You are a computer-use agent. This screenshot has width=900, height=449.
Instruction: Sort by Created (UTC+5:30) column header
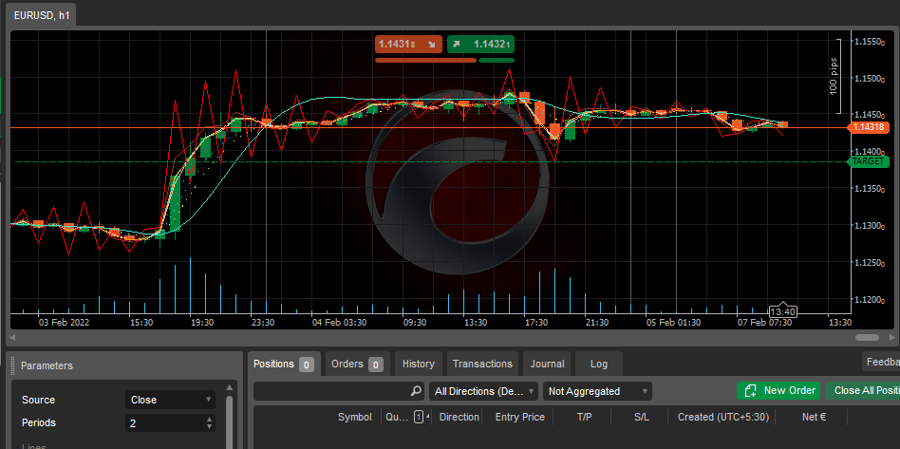click(x=722, y=417)
